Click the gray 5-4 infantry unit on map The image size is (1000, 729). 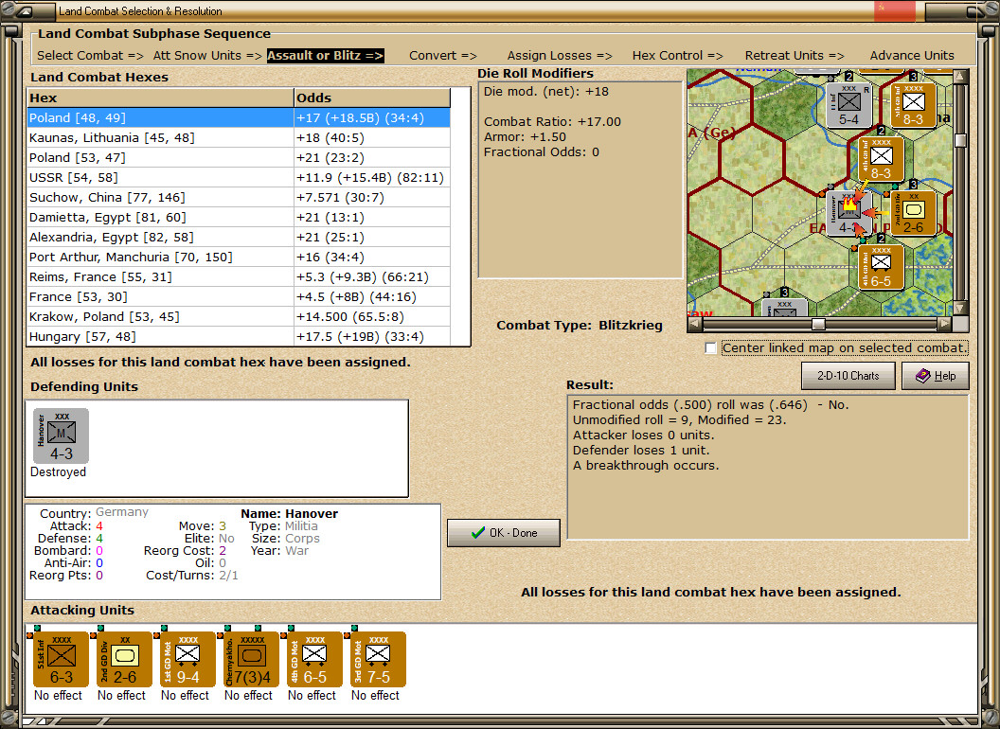tap(848, 105)
